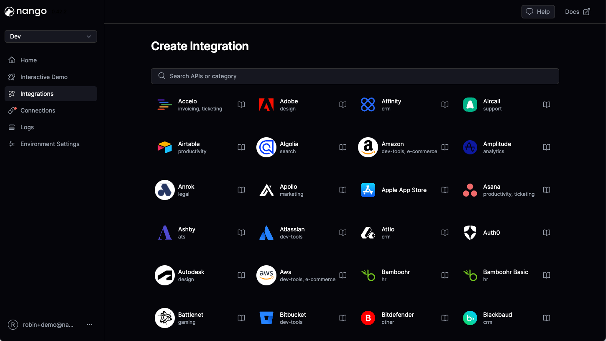Open docs book icon for Bamboohr

click(445, 275)
